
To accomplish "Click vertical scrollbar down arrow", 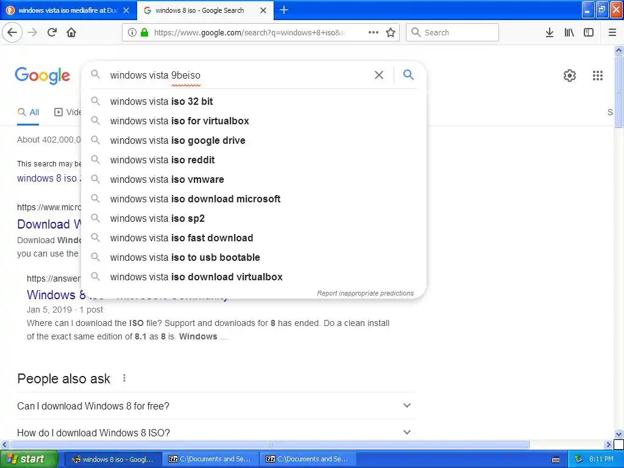I will (x=619, y=434).
